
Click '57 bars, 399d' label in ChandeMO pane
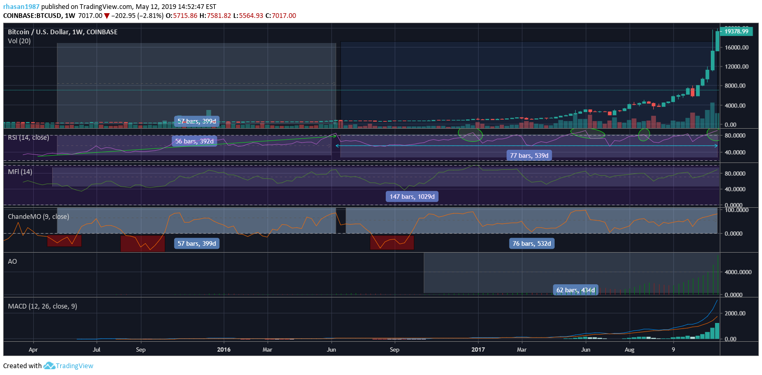pyautogui.click(x=197, y=243)
